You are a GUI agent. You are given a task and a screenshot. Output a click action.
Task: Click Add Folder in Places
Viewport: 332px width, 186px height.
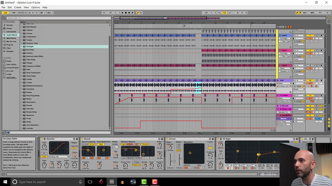click(x=11, y=77)
